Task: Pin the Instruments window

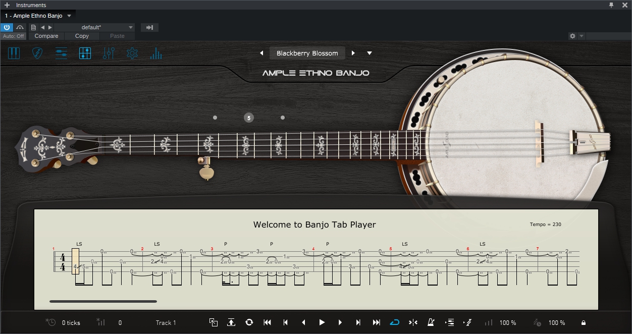Action: pyautogui.click(x=611, y=5)
